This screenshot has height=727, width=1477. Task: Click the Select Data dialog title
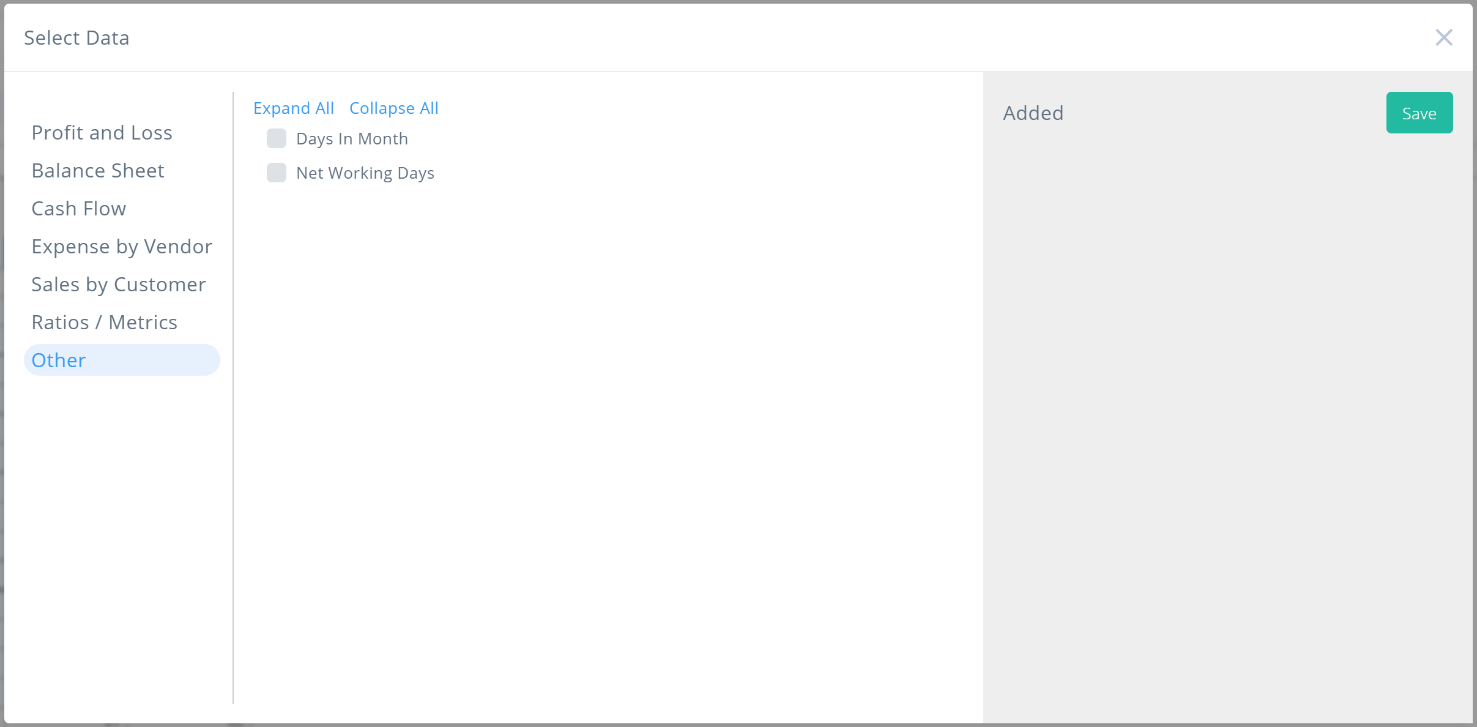pos(76,38)
